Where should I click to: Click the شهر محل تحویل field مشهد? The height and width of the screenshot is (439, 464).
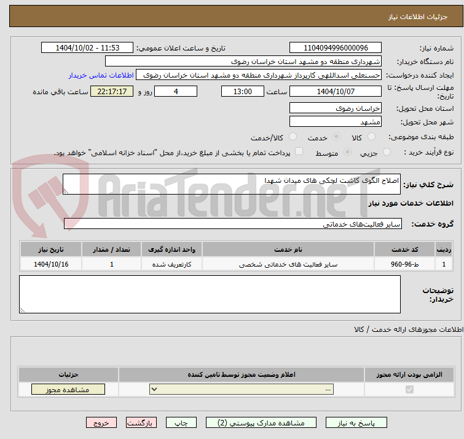point(336,121)
